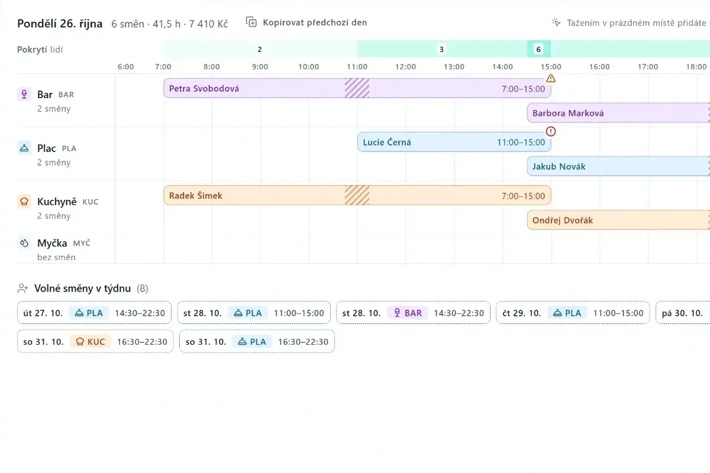The height and width of the screenshot is (473, 710).
Task: Click the coverage segment showing 6 people
Action: (539, 49)
